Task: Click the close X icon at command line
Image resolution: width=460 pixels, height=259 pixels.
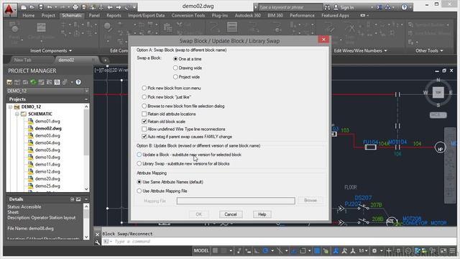Action: (x=98, y=235)
